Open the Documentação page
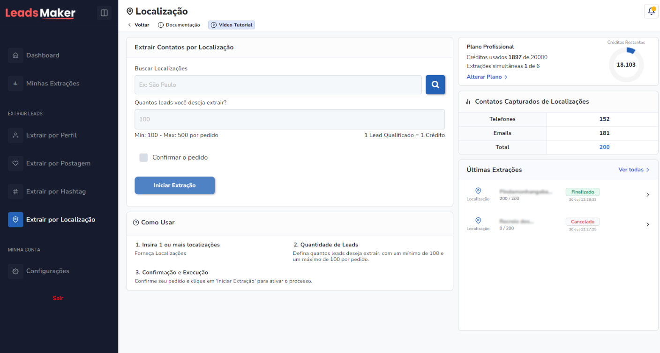This screenshot has height=353, width=660. click(x=179, y=25)
